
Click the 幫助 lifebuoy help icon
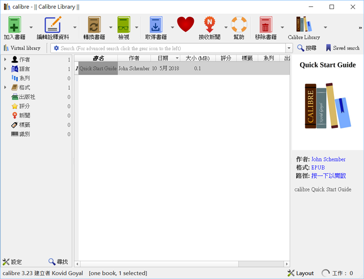point(239,25)
